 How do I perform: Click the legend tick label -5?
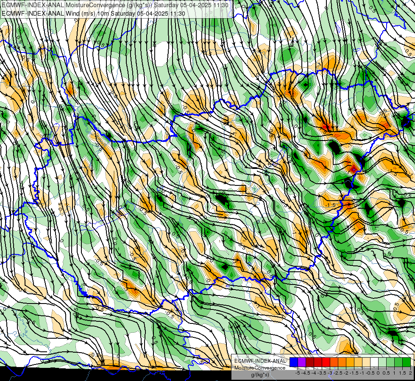click(x=298, y=373)
